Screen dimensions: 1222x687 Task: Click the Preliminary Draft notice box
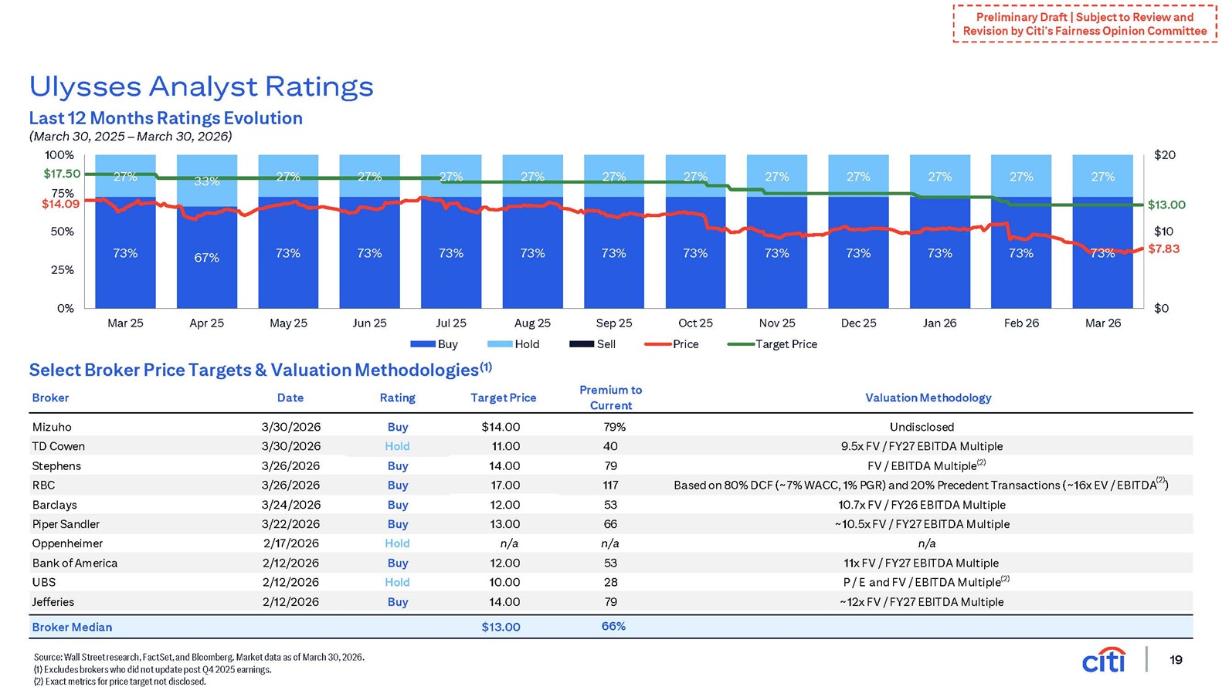pos(1085,24)
